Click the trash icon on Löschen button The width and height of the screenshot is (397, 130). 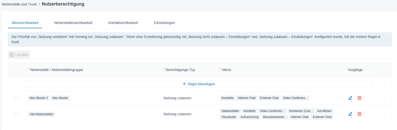coord(11,55)
